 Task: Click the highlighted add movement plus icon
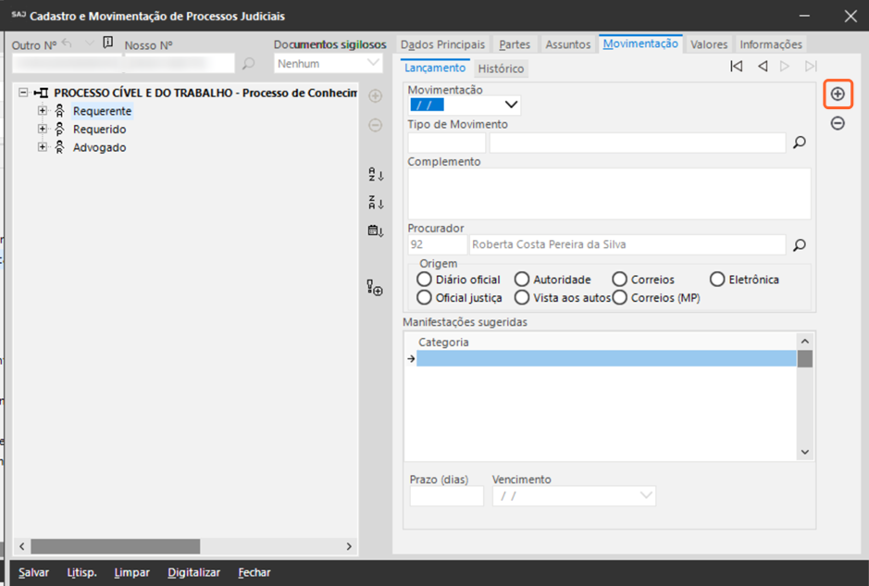pyautogui.click(x=838, y=94)
